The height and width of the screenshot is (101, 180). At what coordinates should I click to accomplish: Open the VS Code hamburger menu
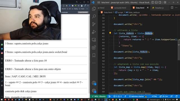coord(99,3)
